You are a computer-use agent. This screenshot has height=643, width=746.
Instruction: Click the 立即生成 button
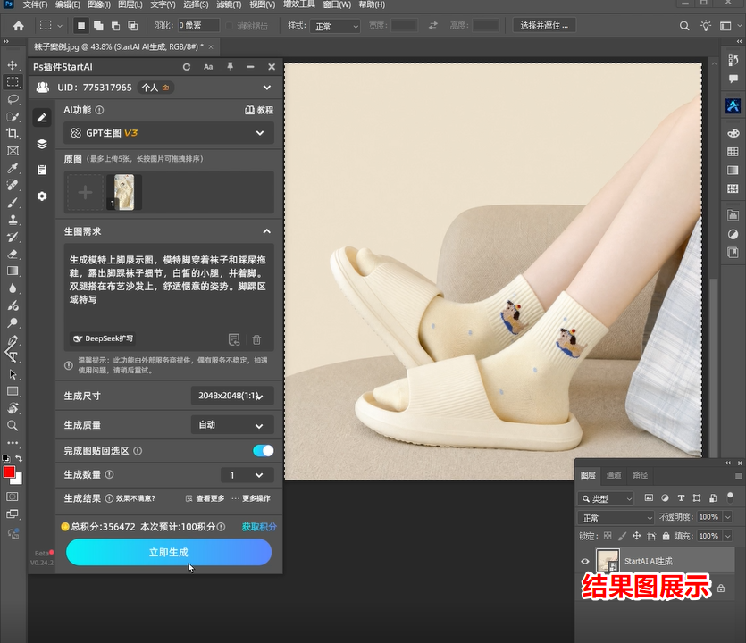[x=169, y=552]
